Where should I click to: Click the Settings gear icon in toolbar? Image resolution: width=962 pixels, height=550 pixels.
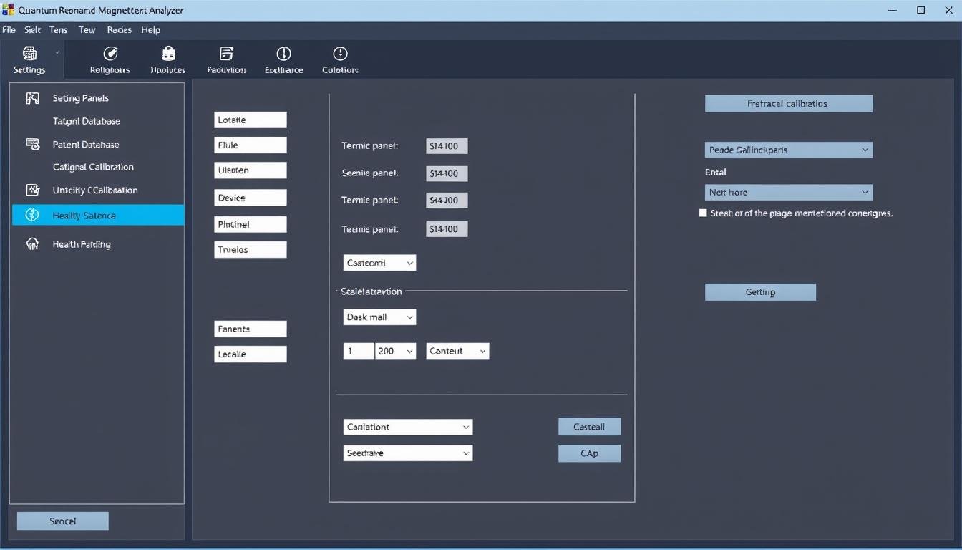click(29, 54)
